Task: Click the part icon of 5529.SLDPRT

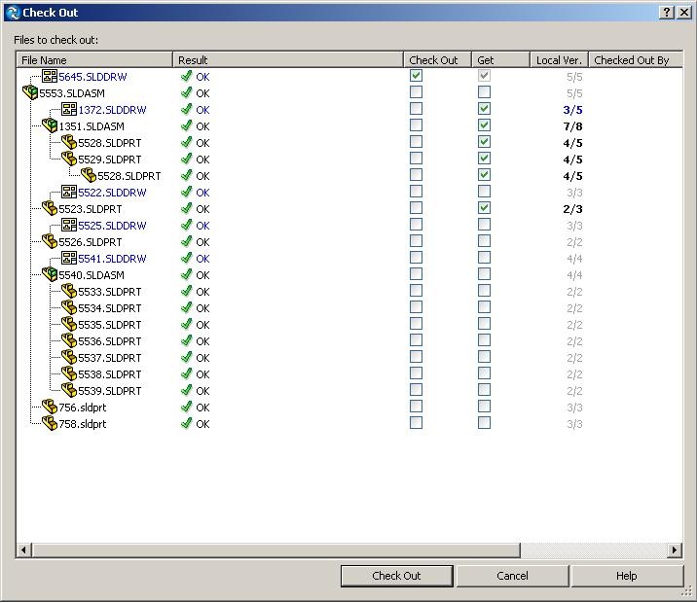Action: [x=69, y=159]
